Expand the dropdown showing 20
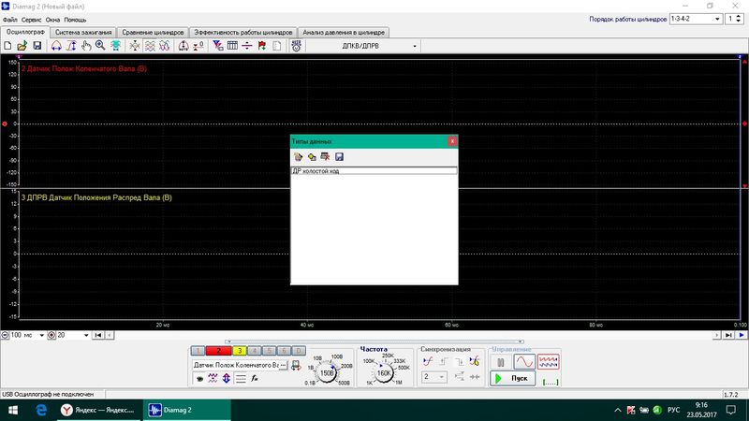This screenshot has width=749, height=421. click(86, 335)
